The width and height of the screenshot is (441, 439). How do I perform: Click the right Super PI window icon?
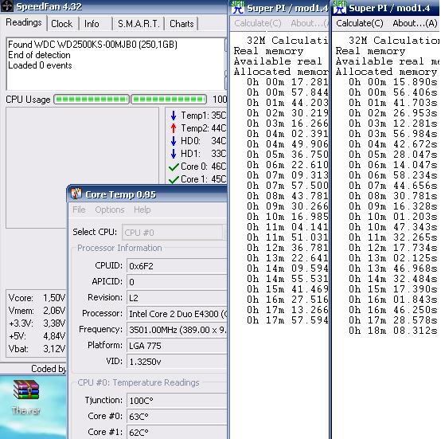339,7
